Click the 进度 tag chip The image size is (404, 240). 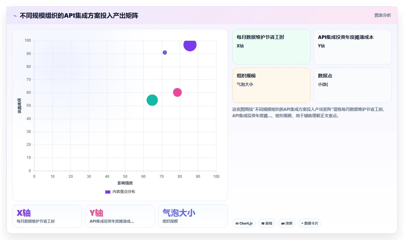coord(287,223)
